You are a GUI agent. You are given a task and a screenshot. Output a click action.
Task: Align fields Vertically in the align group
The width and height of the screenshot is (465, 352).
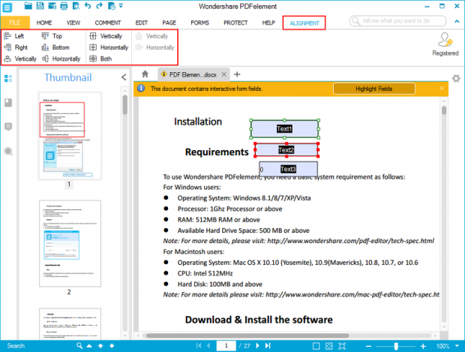(20, 59)
